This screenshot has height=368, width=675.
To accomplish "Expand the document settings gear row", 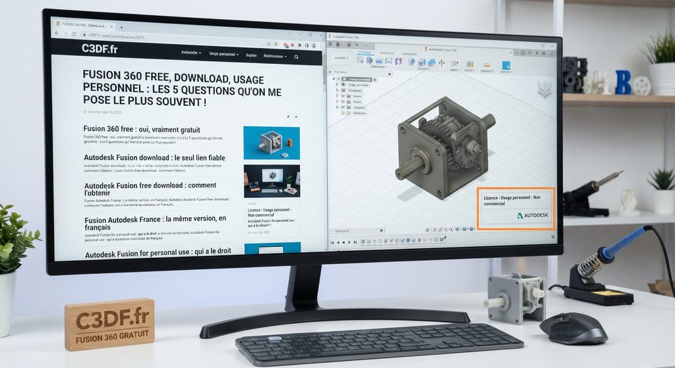I will [337, 84].
